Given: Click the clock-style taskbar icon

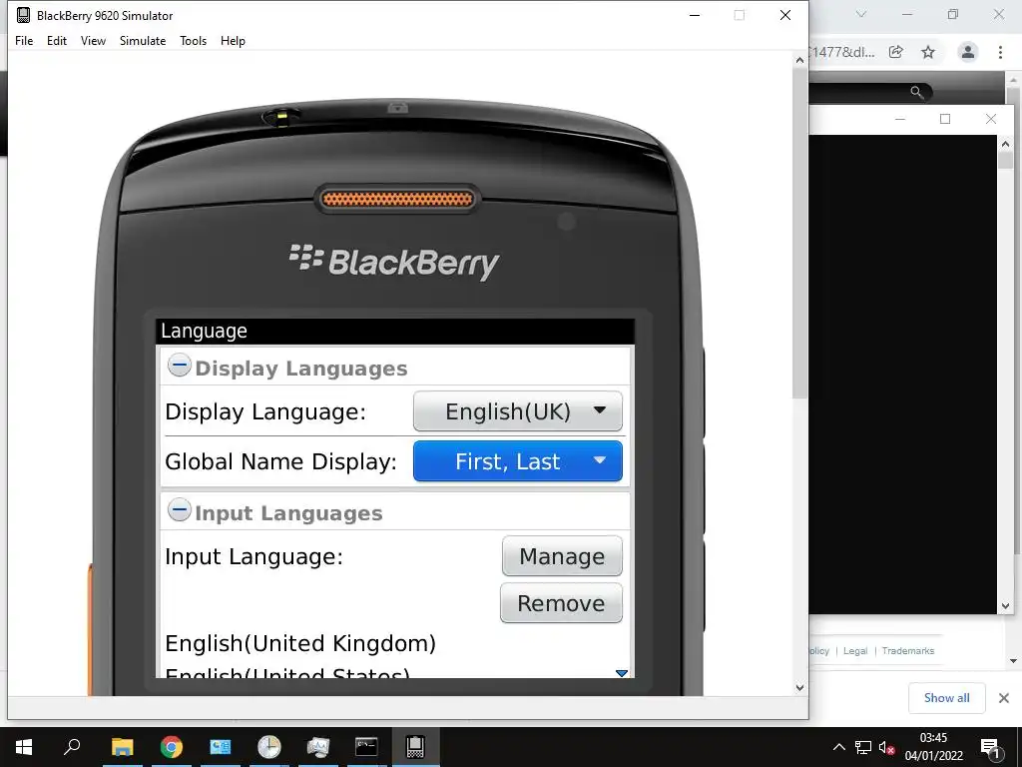Looking at the screenshot, I should [268, 747].
